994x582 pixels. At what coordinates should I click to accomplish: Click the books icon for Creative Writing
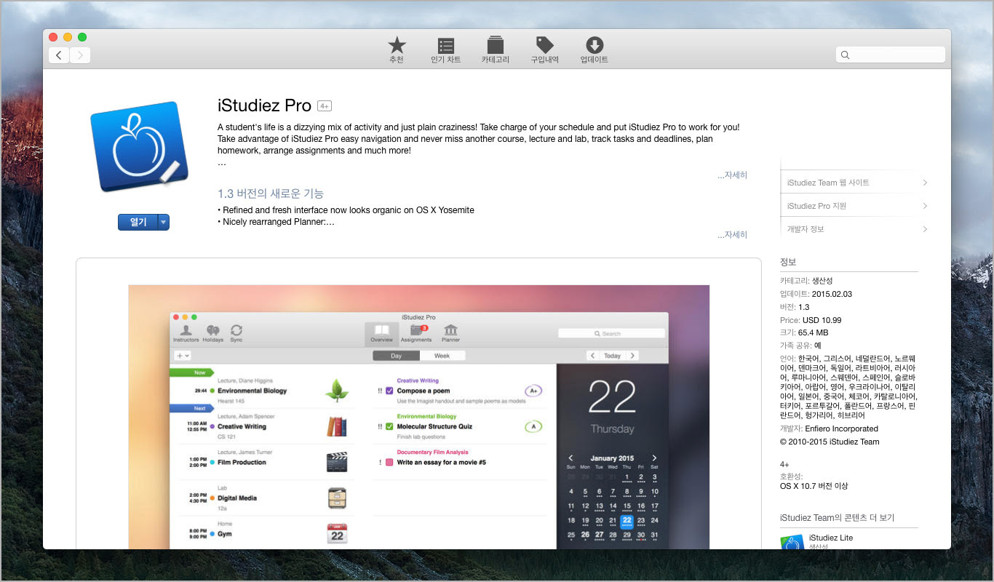[336, 426]
